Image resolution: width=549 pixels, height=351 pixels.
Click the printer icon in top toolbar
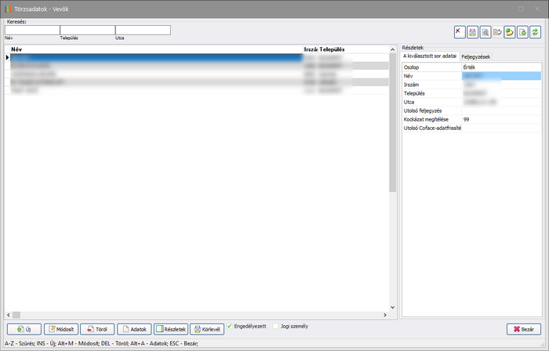click(472, 32)
